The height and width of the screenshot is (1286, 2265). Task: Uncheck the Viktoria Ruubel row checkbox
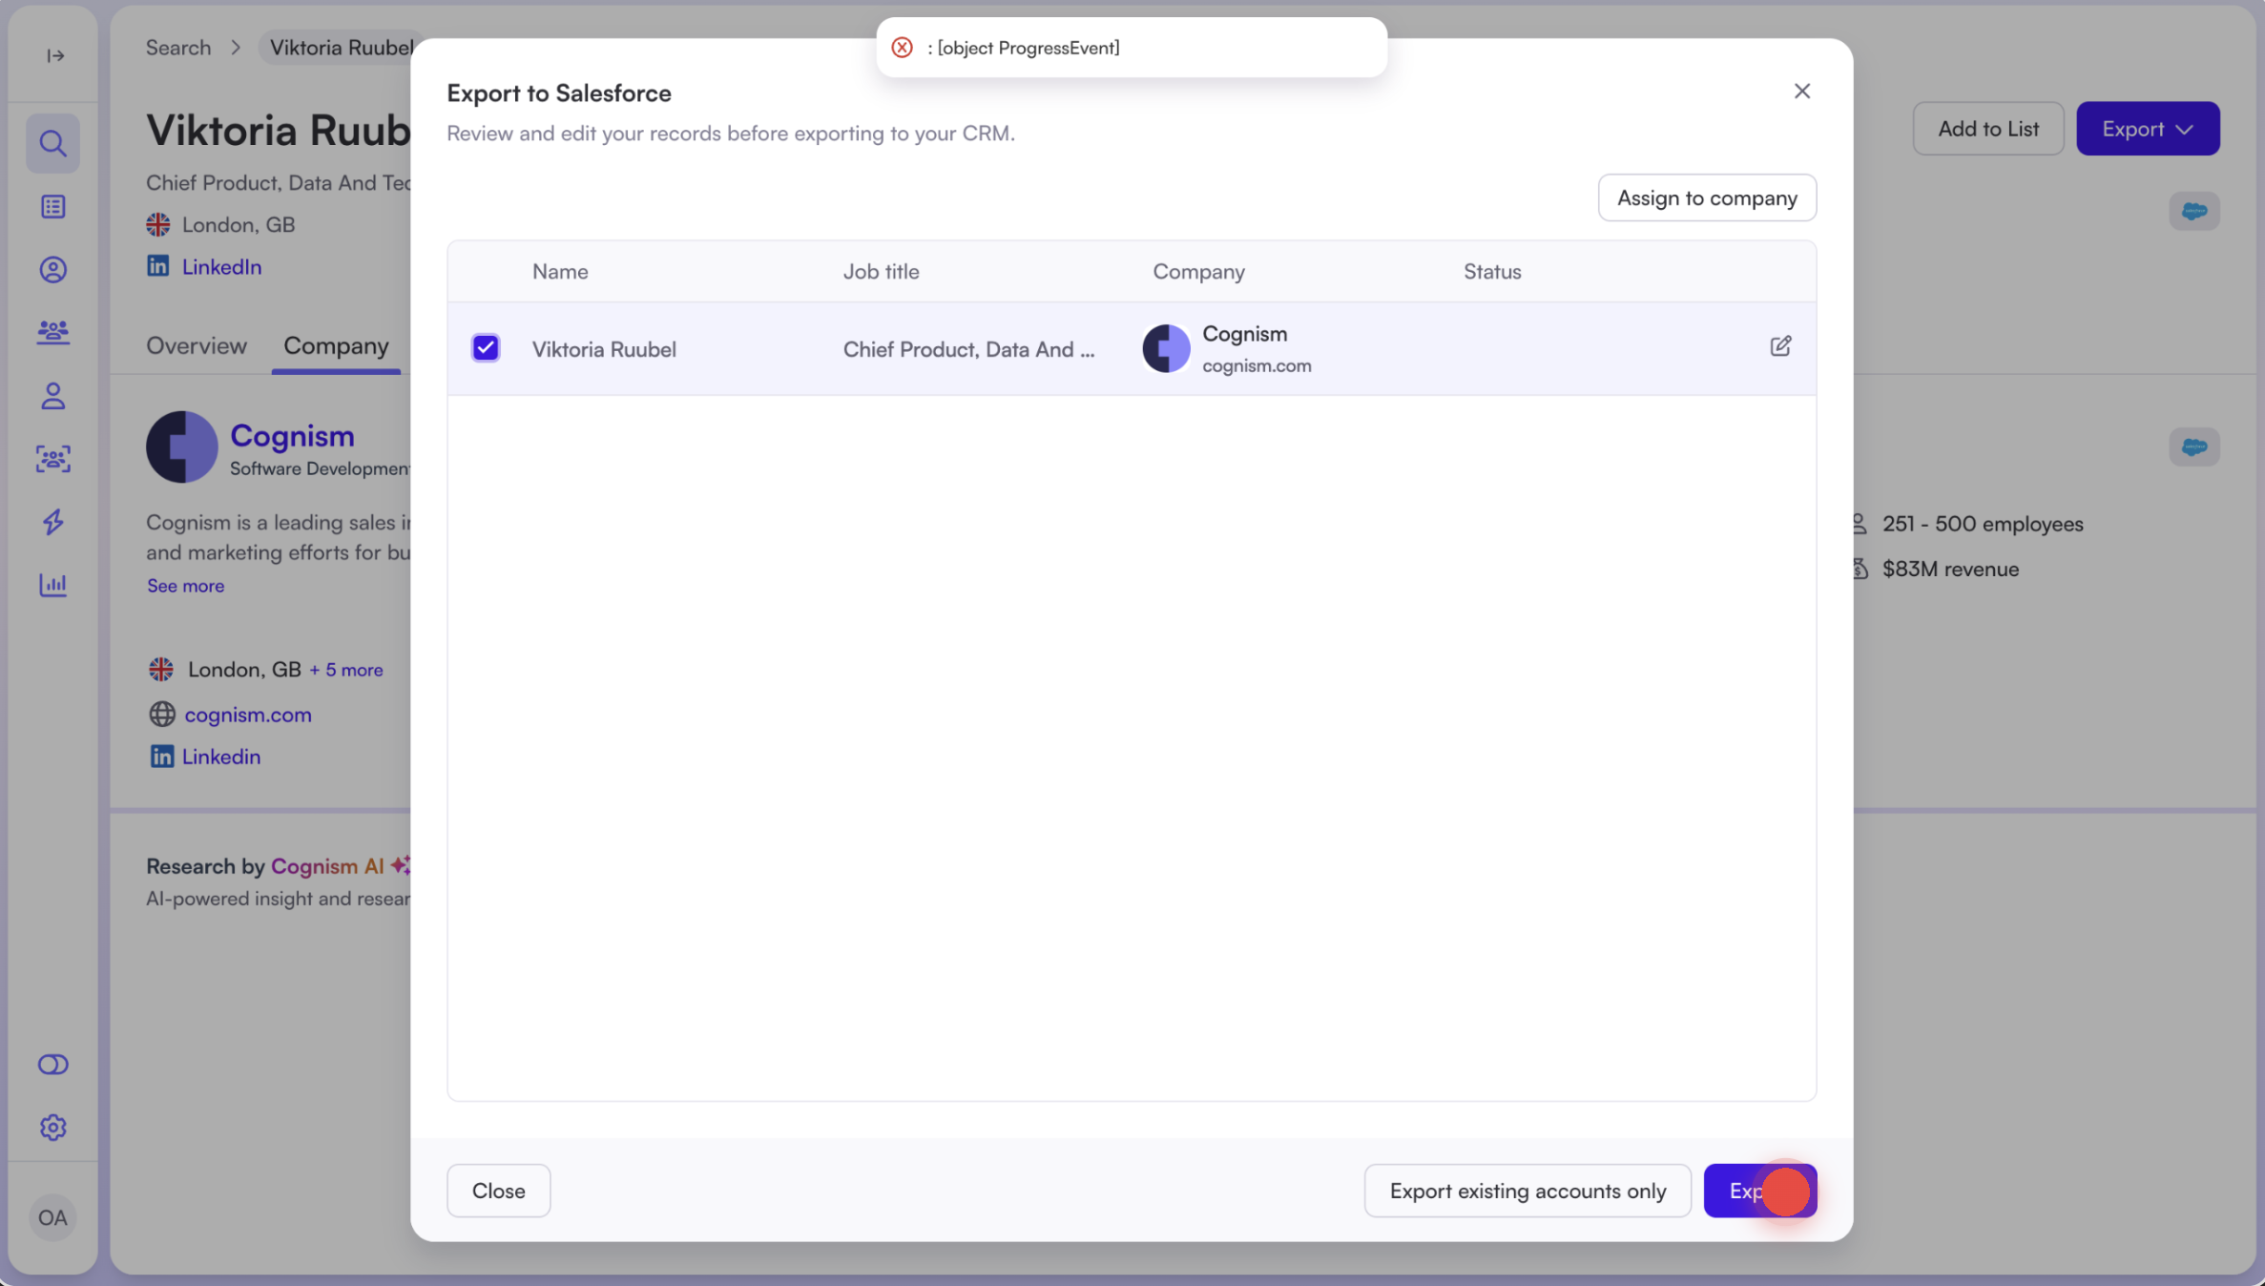[486, 348]
